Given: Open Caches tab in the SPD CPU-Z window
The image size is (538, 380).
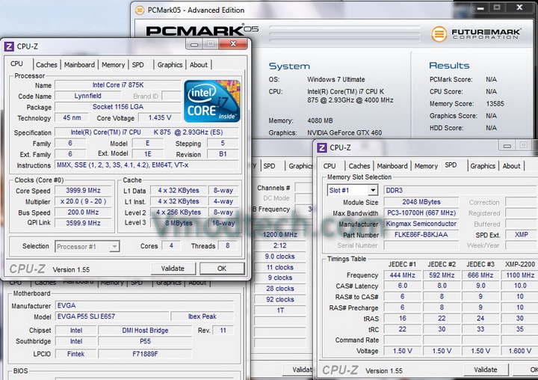Looking at the screenshot, I should 359,166.
